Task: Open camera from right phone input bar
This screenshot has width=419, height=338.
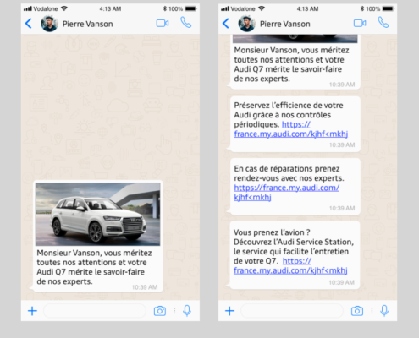Action: point(357,311)
